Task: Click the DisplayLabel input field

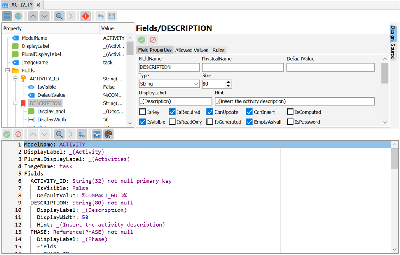Action: point(176,101)
